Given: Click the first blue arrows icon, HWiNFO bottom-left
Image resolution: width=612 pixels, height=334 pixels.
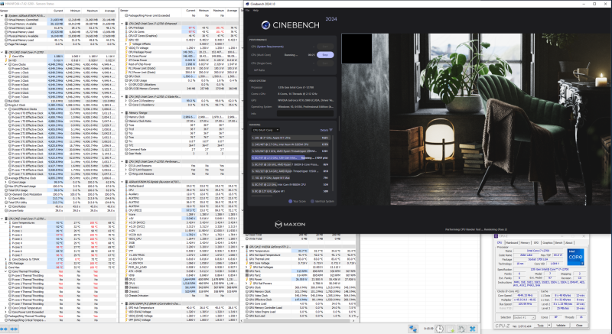Looking at the screenshot, I should 5,329.
